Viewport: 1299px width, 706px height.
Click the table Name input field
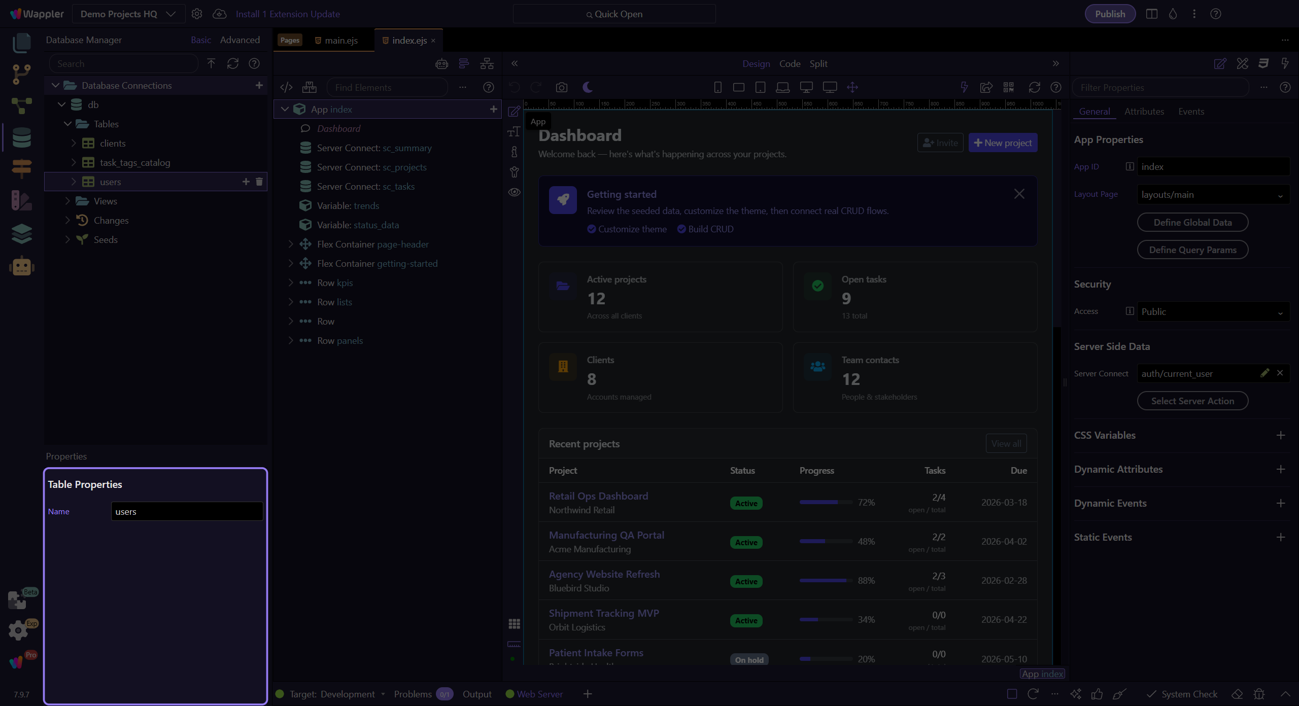pyautogui.click(x=187, y=511)
